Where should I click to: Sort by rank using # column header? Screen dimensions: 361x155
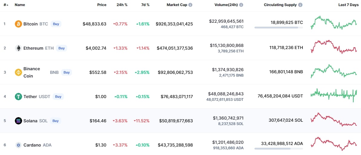click(6, 5)
